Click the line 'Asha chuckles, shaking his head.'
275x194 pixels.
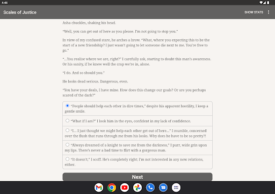tap(89, 23)
